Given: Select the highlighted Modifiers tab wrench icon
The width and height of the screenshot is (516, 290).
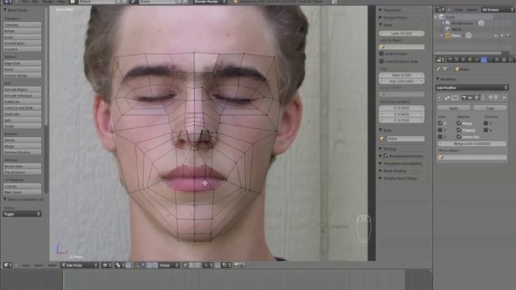Looking at the screenshot, I should coord(484,60).
